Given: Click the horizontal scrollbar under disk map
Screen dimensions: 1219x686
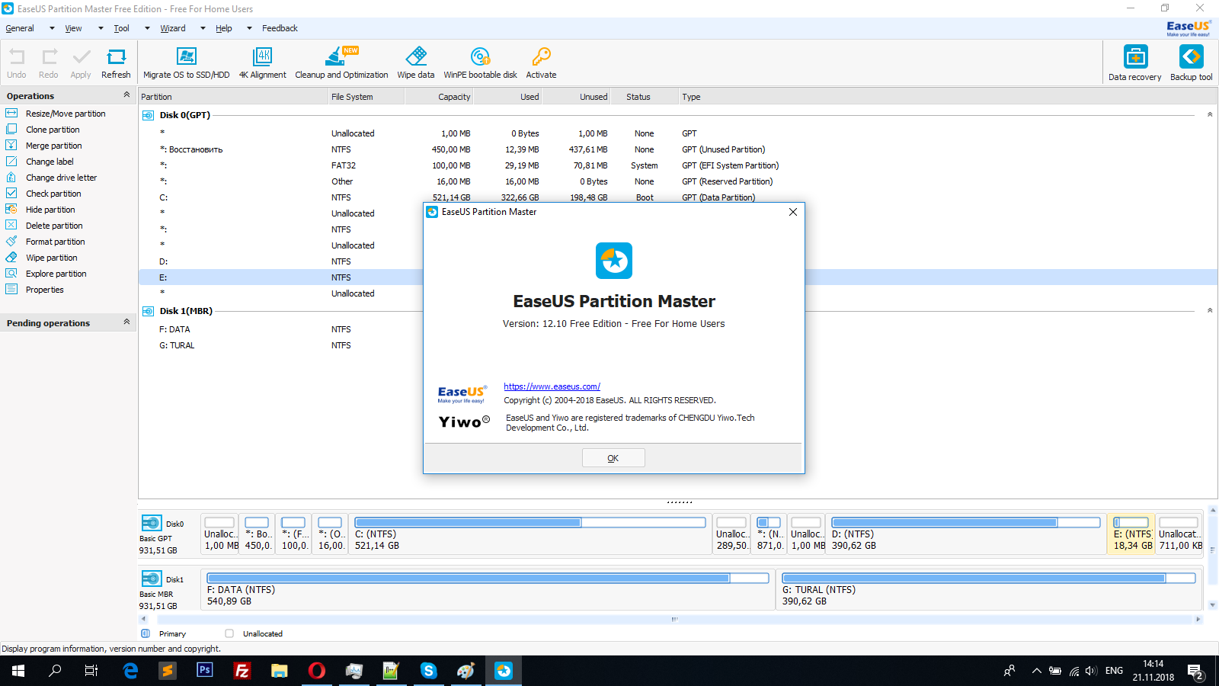Looking at the screenshot, I should (x=674, y=619).
